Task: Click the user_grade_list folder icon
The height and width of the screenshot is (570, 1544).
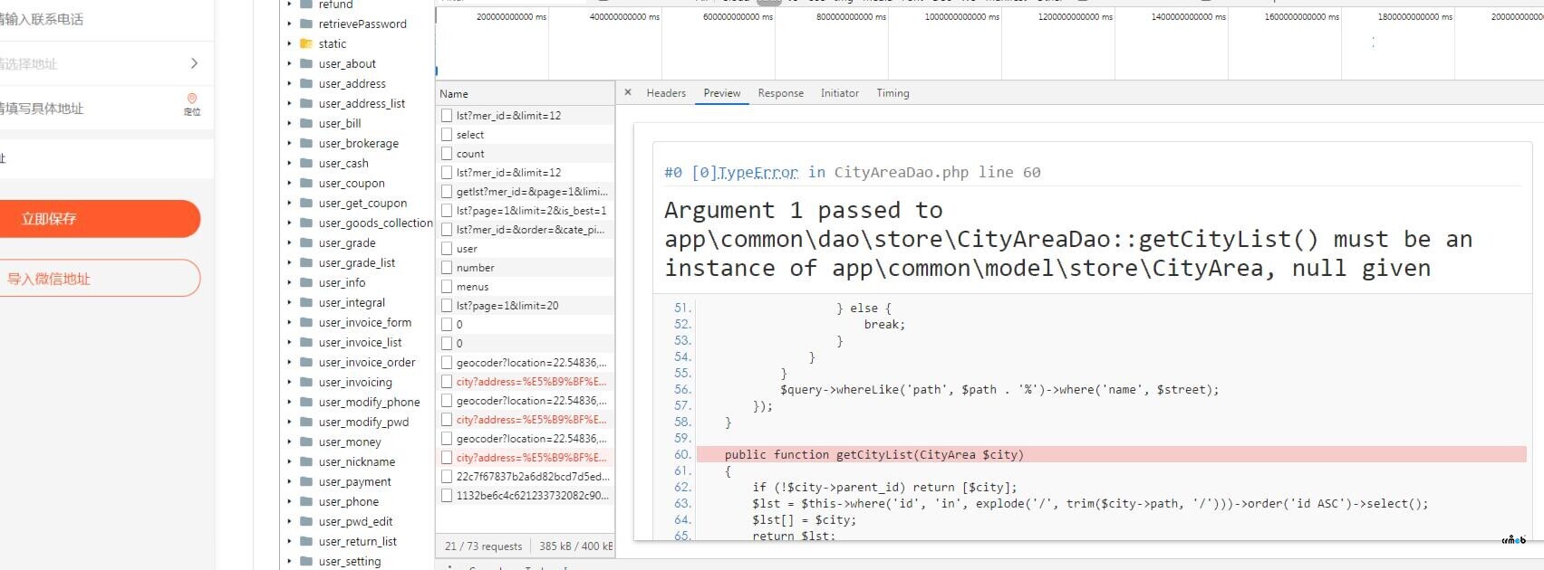Action: [x=306, y=262]
